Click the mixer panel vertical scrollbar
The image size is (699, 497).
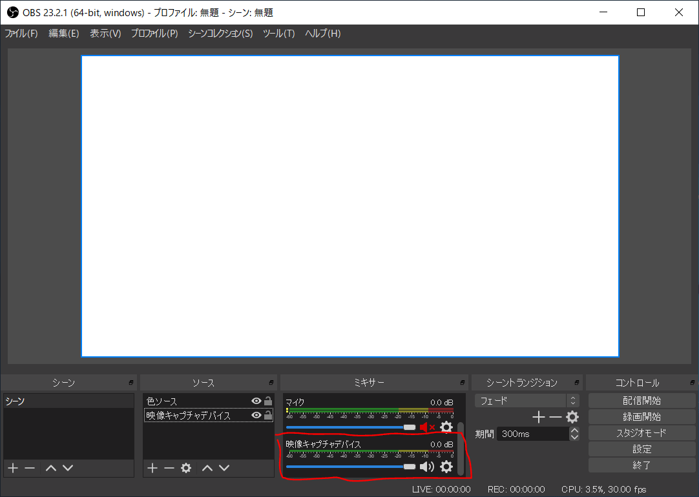(461, 448)
